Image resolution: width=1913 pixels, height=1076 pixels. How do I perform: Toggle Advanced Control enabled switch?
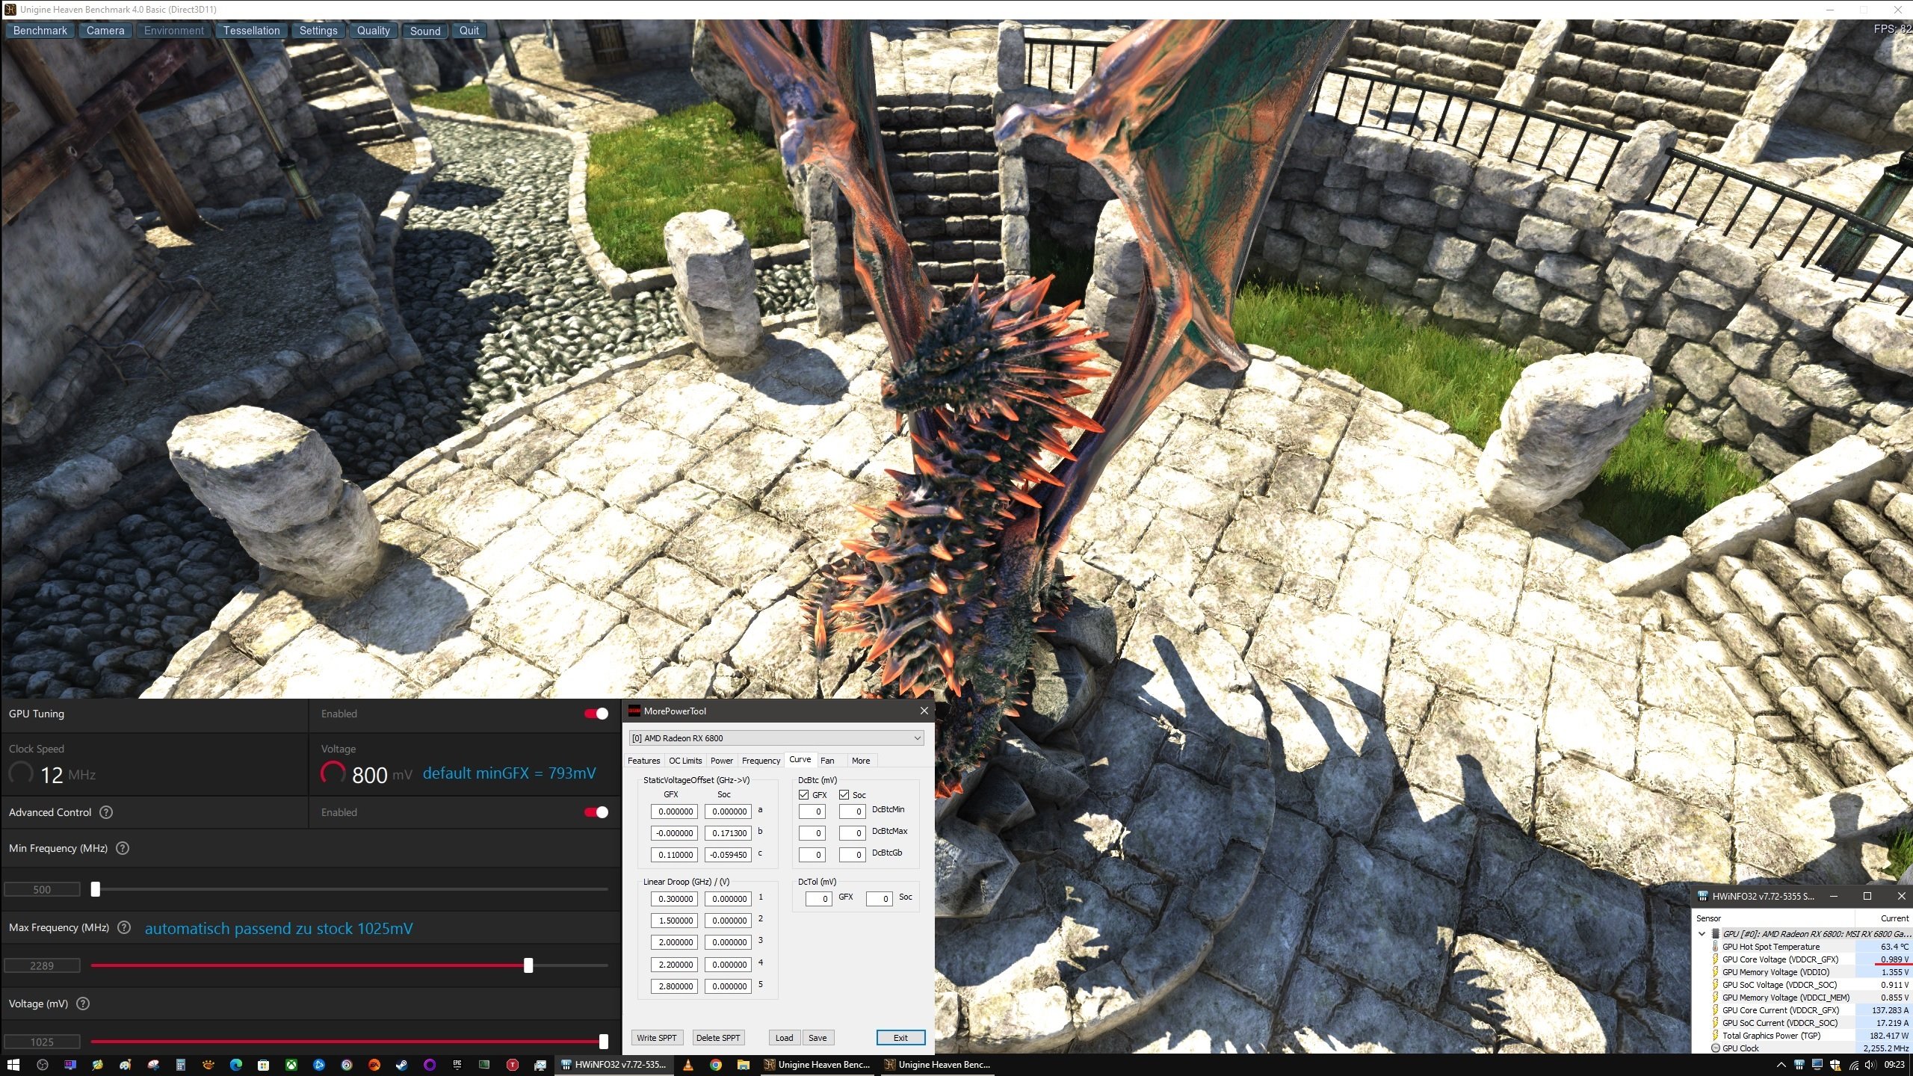point(596,812)
